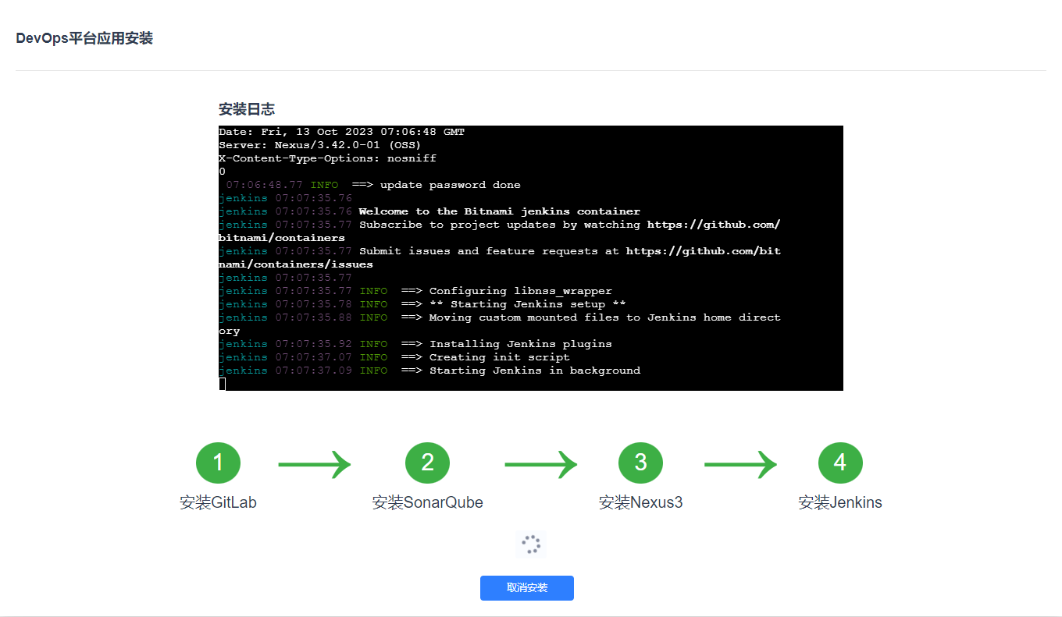The width and height of the screenshot is (1062, 617).
Task: Click the '** Starting Jenkins setup **' line
Action: (422, 304)
